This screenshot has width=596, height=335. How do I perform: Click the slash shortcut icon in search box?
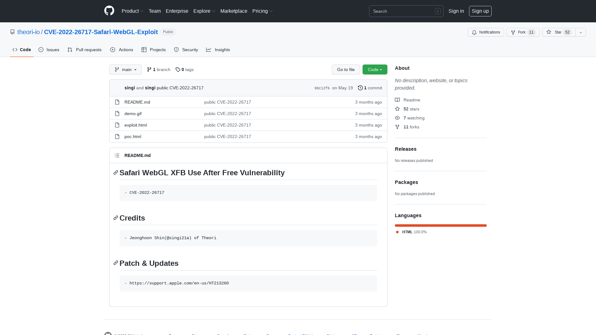[438, 11]
